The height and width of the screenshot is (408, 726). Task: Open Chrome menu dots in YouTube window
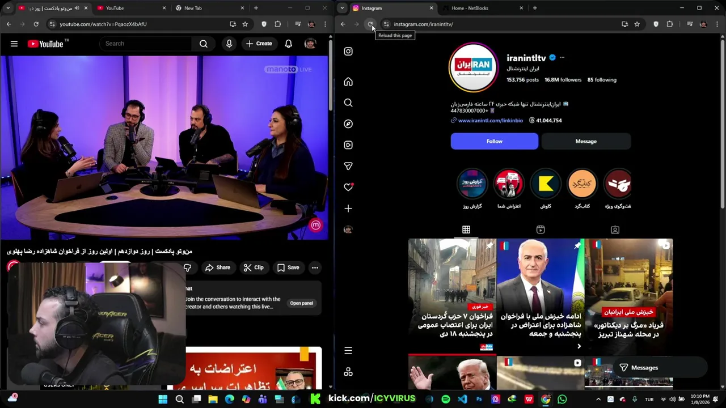pos(325,24)
